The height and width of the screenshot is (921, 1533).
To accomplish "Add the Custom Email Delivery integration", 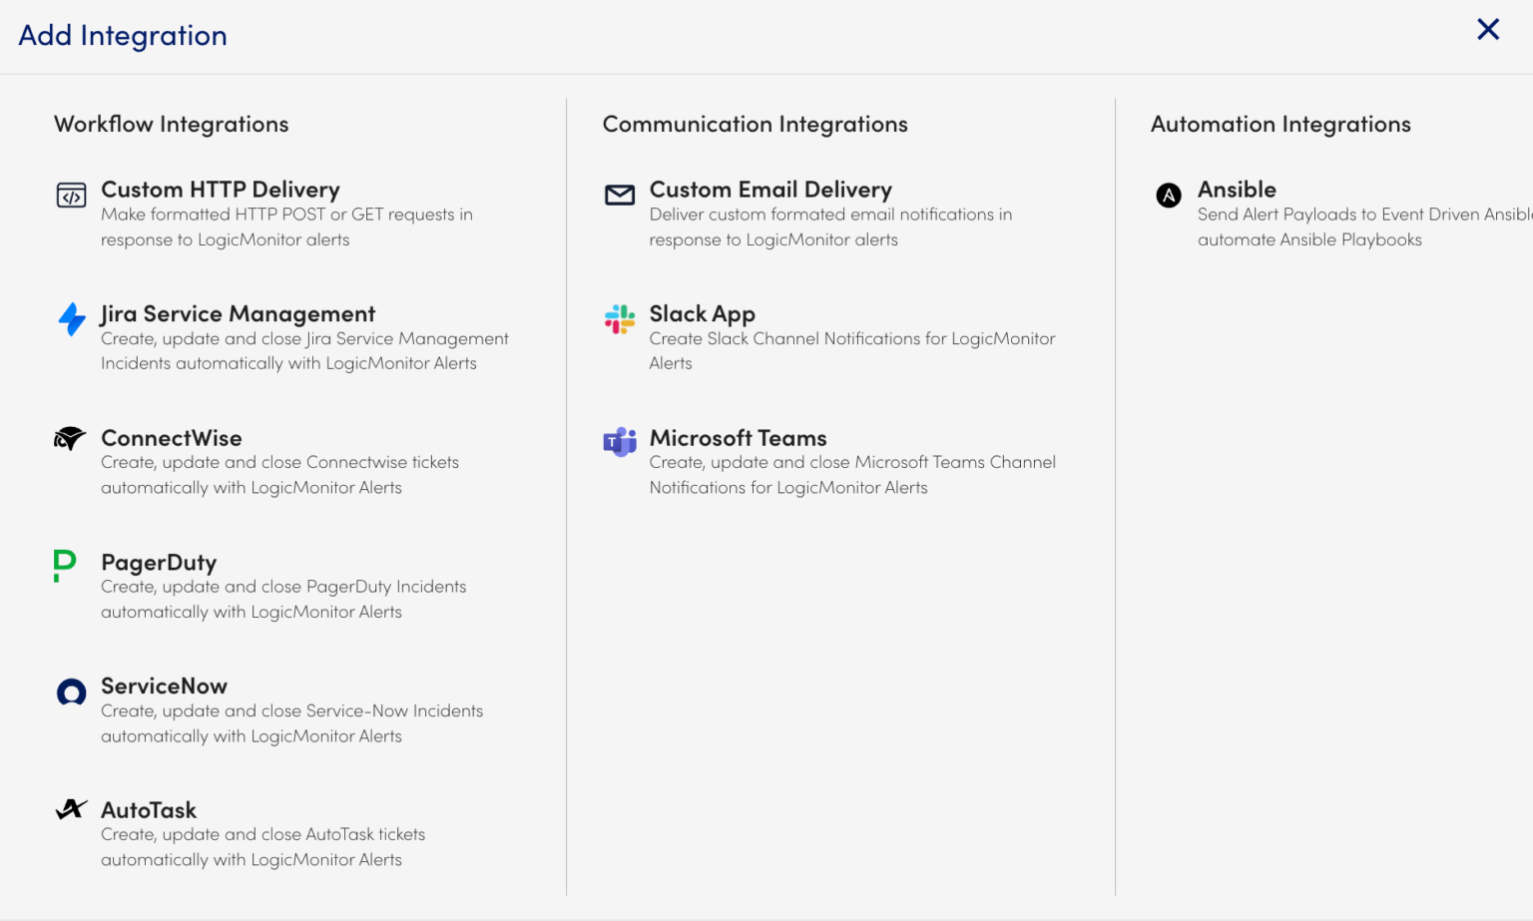I will [x=770, y=189].
